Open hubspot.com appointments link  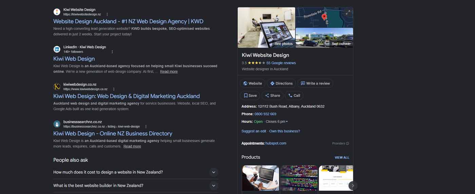tap(276, 143)
